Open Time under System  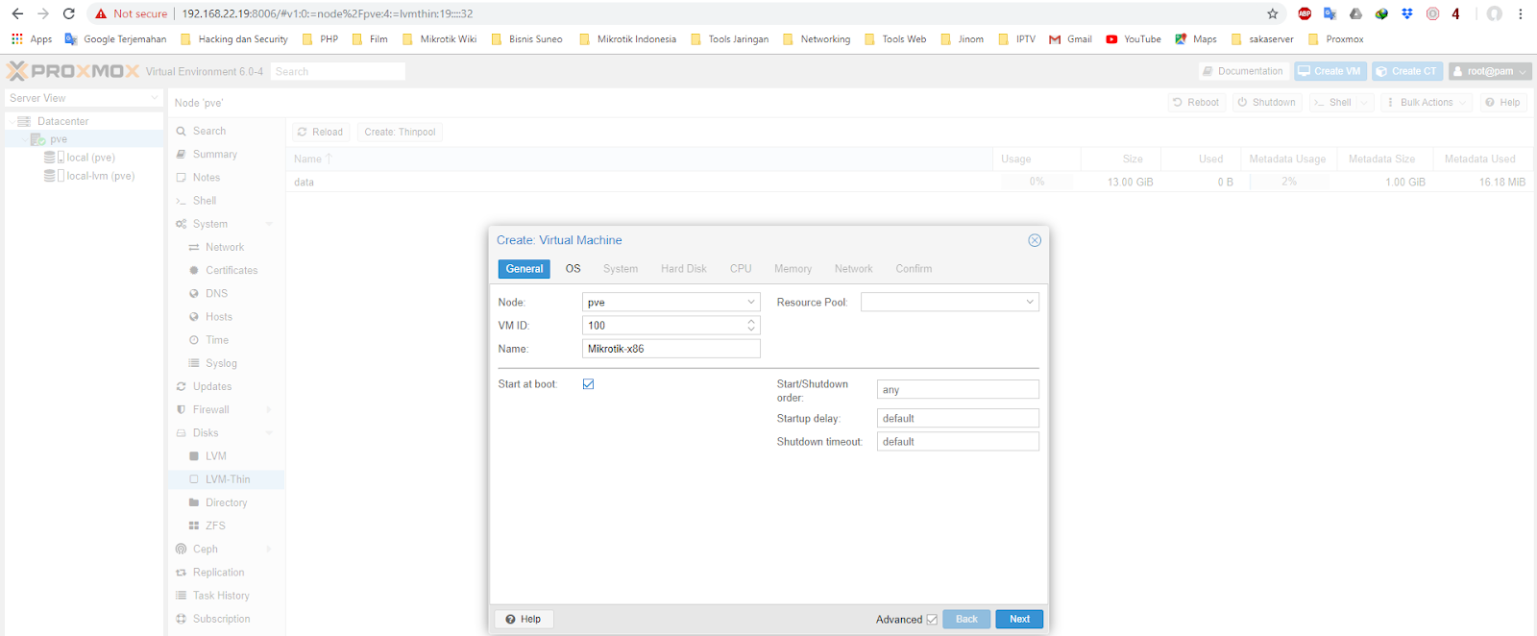coord(217,340)
